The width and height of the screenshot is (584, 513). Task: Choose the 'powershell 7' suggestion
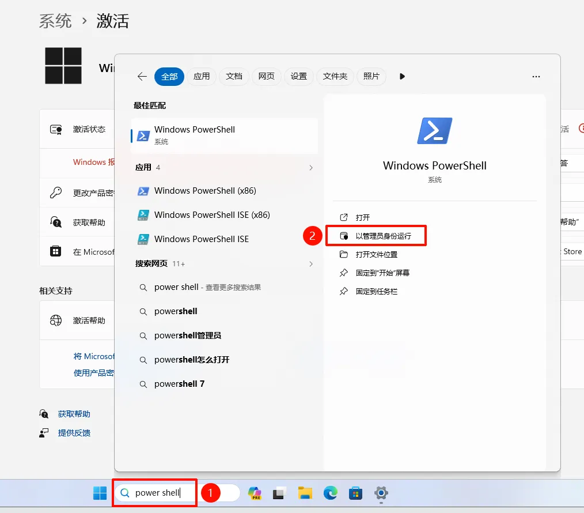coord(225,384)
